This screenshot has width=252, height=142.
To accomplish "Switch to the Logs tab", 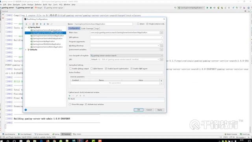I will tap(97, 28).
